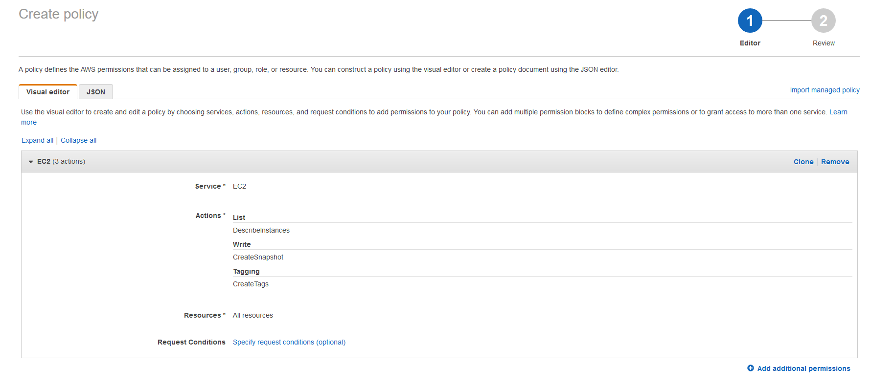Click the step 2 Review circle
871x388 pixels.
coord(824,21)
